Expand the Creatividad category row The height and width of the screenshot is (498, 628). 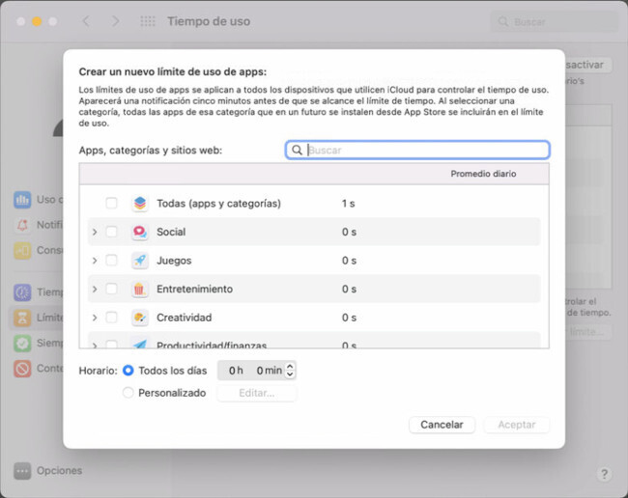coord(94,318)
